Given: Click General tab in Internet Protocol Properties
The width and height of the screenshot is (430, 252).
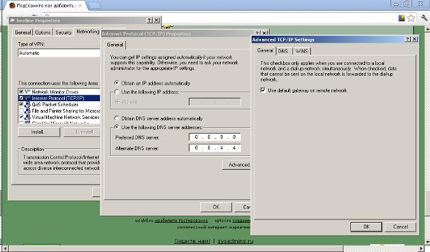Looking at the screenshot, I should (115, 45).
